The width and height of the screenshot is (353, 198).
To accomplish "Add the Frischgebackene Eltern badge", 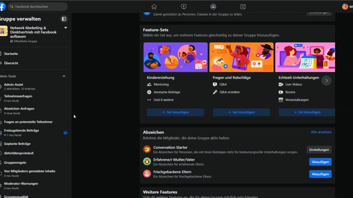I will (x=320, y=174).
